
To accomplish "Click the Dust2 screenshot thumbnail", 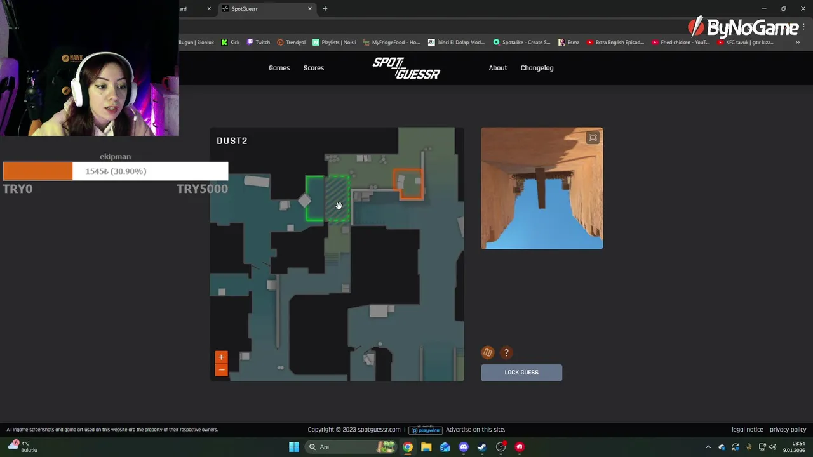I will coord(542,189).
